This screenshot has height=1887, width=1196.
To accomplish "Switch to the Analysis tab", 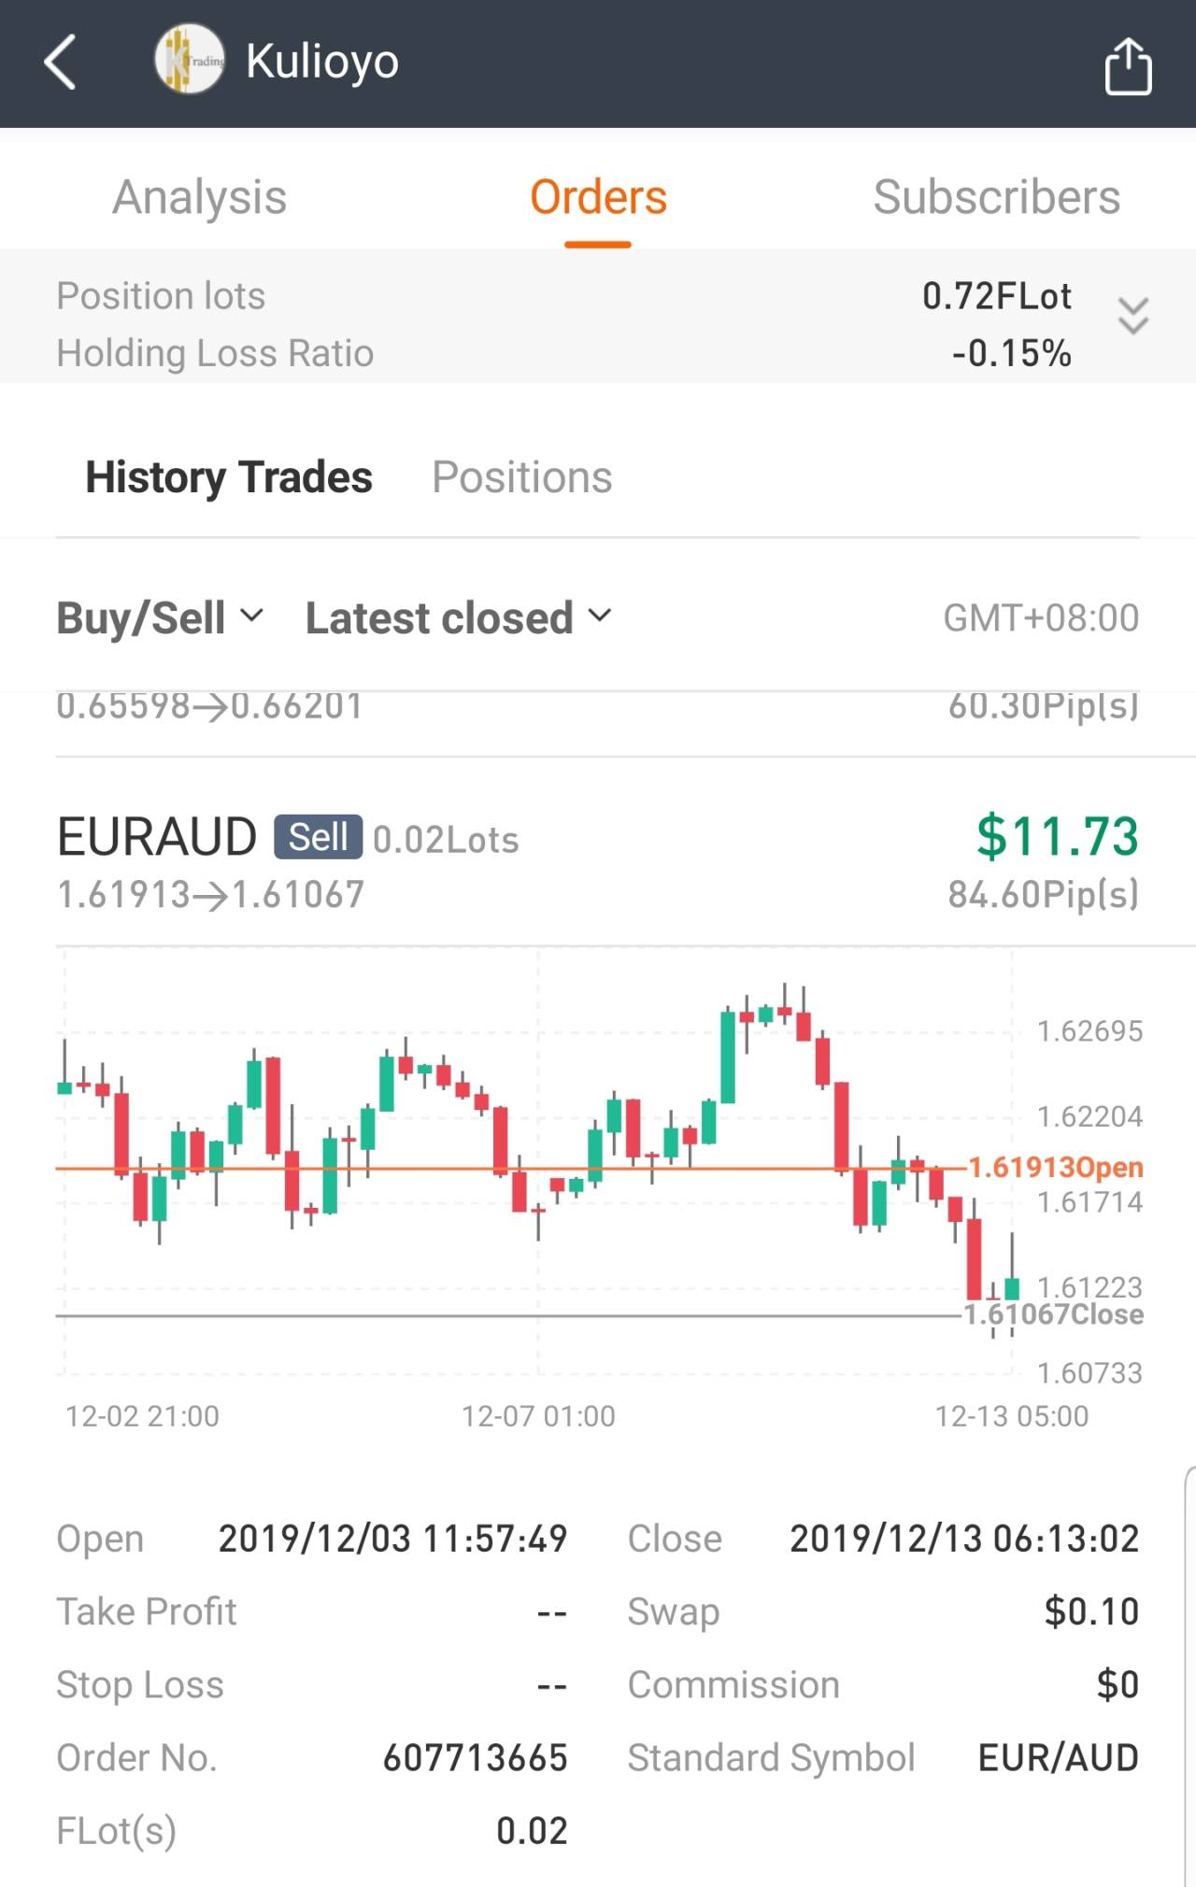I will click(x=199, y=197).
